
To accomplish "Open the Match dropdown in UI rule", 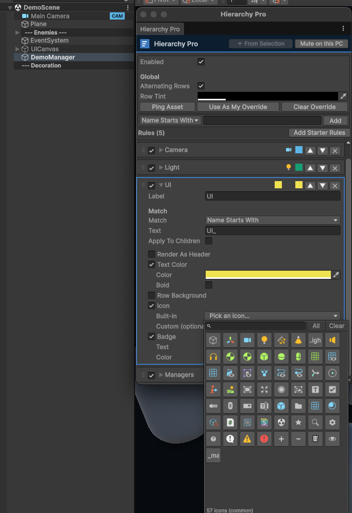I will [273, 220].
